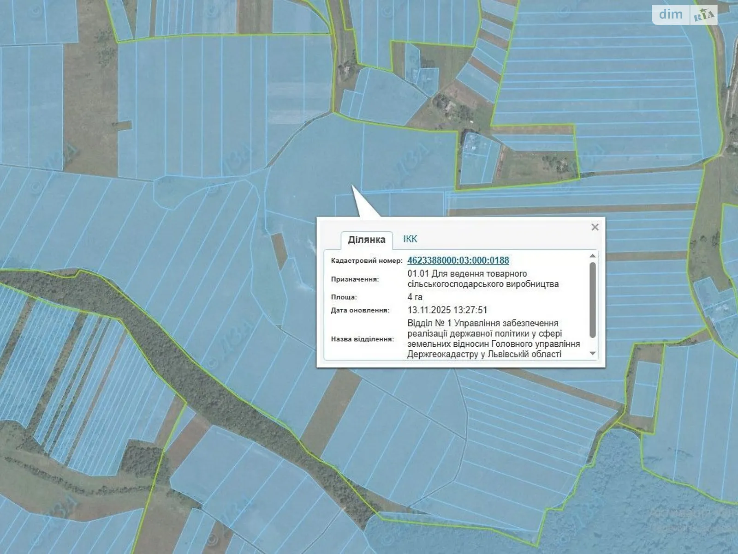
Task: Close the parcel info popup
Action: click(595, 227)
